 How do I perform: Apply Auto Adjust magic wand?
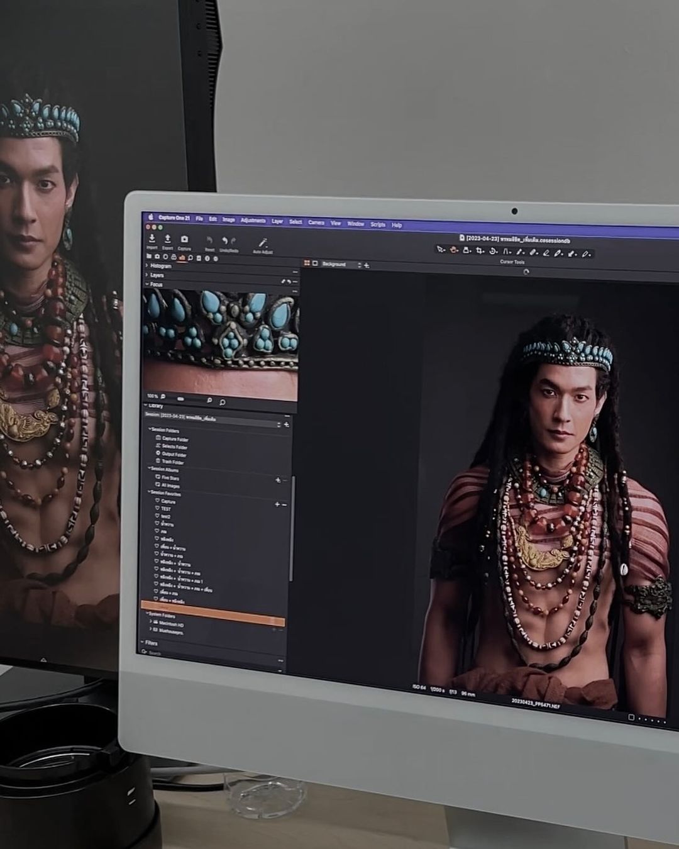[263, 242]
